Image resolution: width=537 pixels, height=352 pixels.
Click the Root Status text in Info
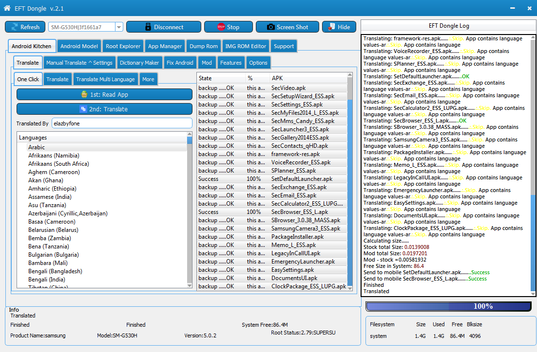click(303, 333)
